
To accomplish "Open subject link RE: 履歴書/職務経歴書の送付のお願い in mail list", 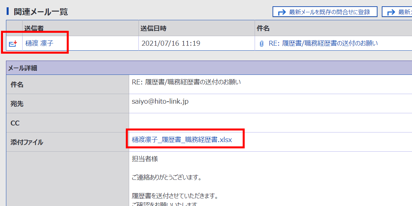I will pos(323,43).
